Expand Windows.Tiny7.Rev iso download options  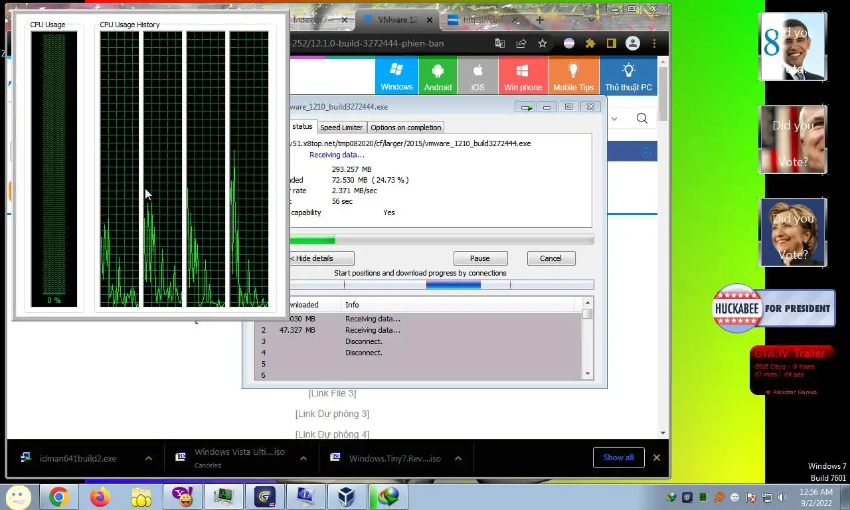(458, 458)
